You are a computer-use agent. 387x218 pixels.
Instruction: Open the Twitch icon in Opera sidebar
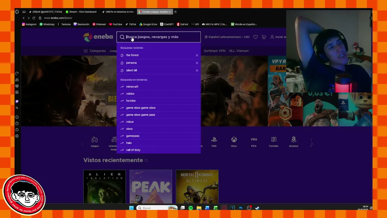tap(17, 101)
